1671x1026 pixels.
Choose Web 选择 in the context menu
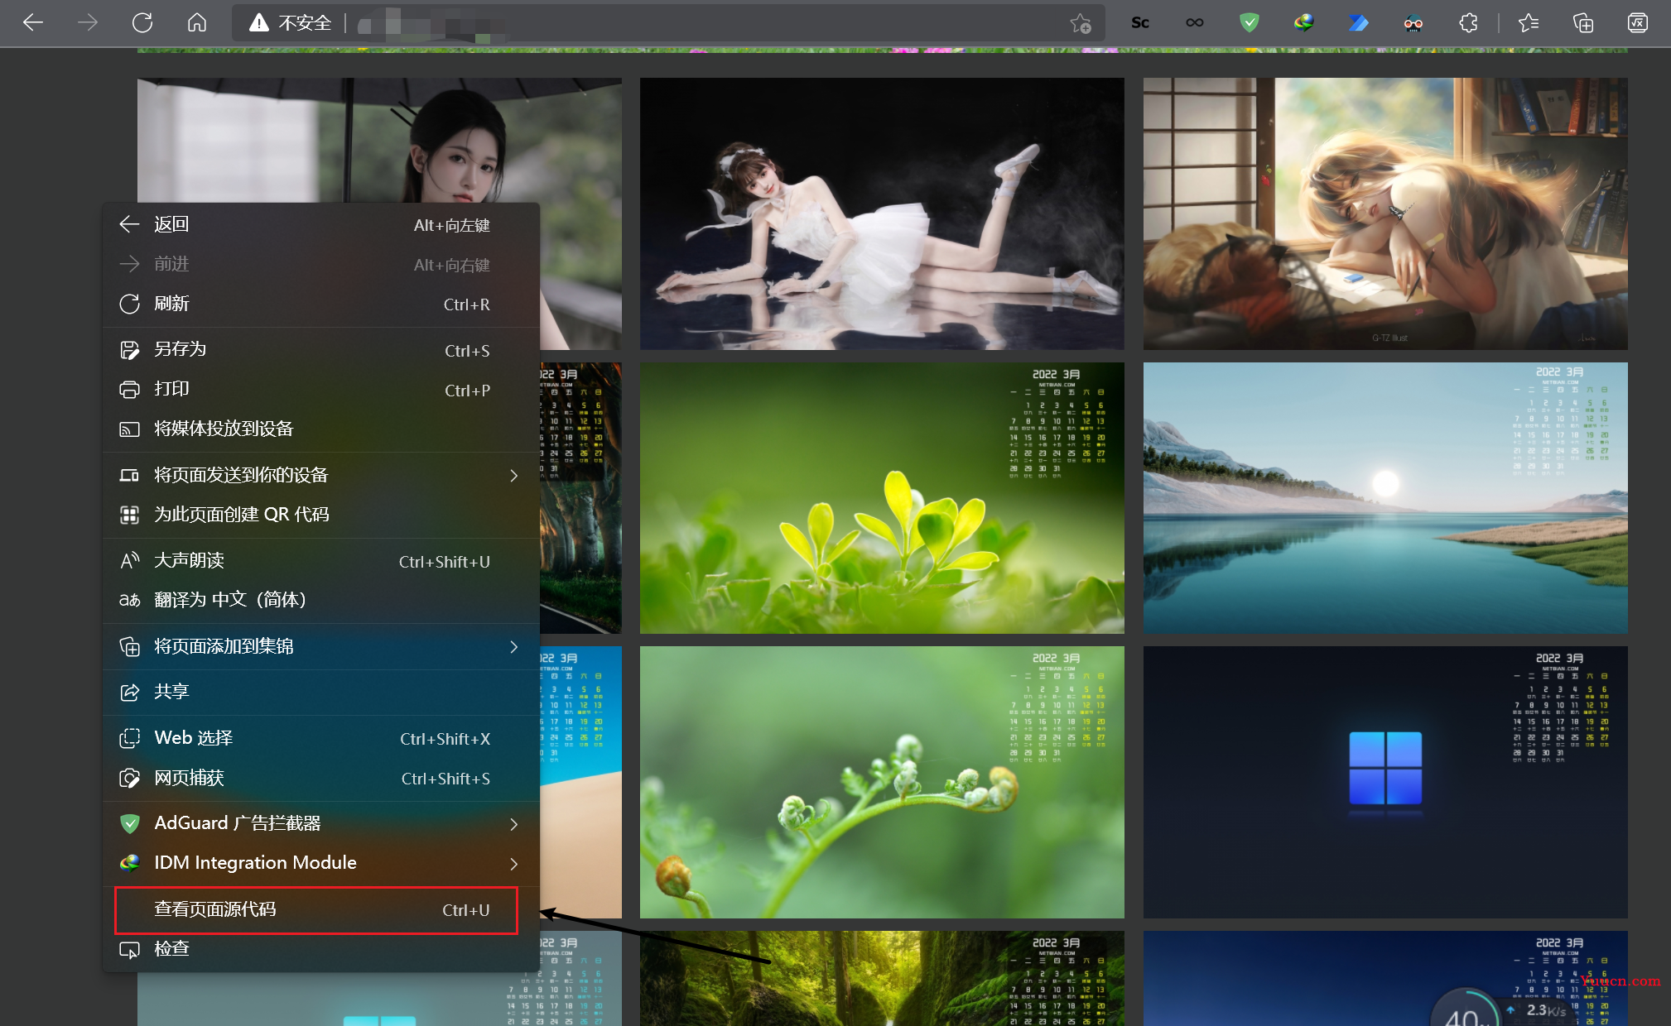coord(321,738)
